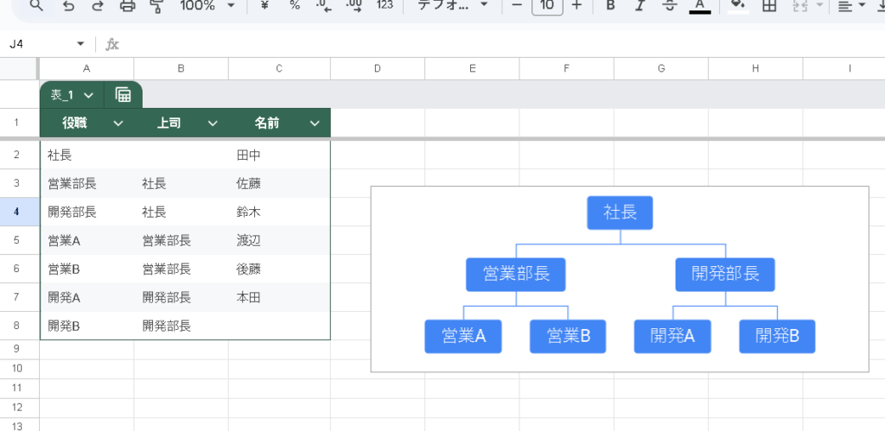
Task: Undo the last action
Action: [x=68, y=5]
